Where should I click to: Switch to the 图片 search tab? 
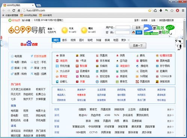(82, 40)
